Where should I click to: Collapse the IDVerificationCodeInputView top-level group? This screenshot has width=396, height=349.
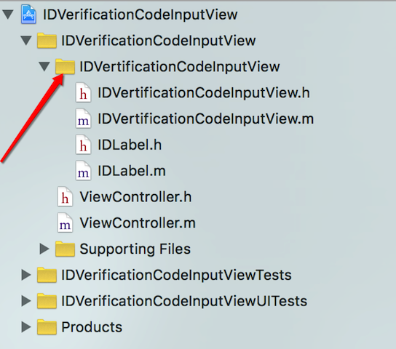coord(26,41)
